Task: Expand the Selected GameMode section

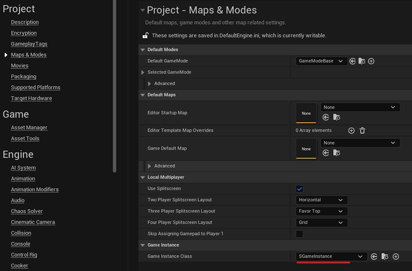Action: tap(143, 72)
